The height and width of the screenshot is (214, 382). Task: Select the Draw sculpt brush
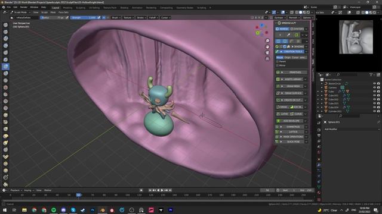point(5,25)
